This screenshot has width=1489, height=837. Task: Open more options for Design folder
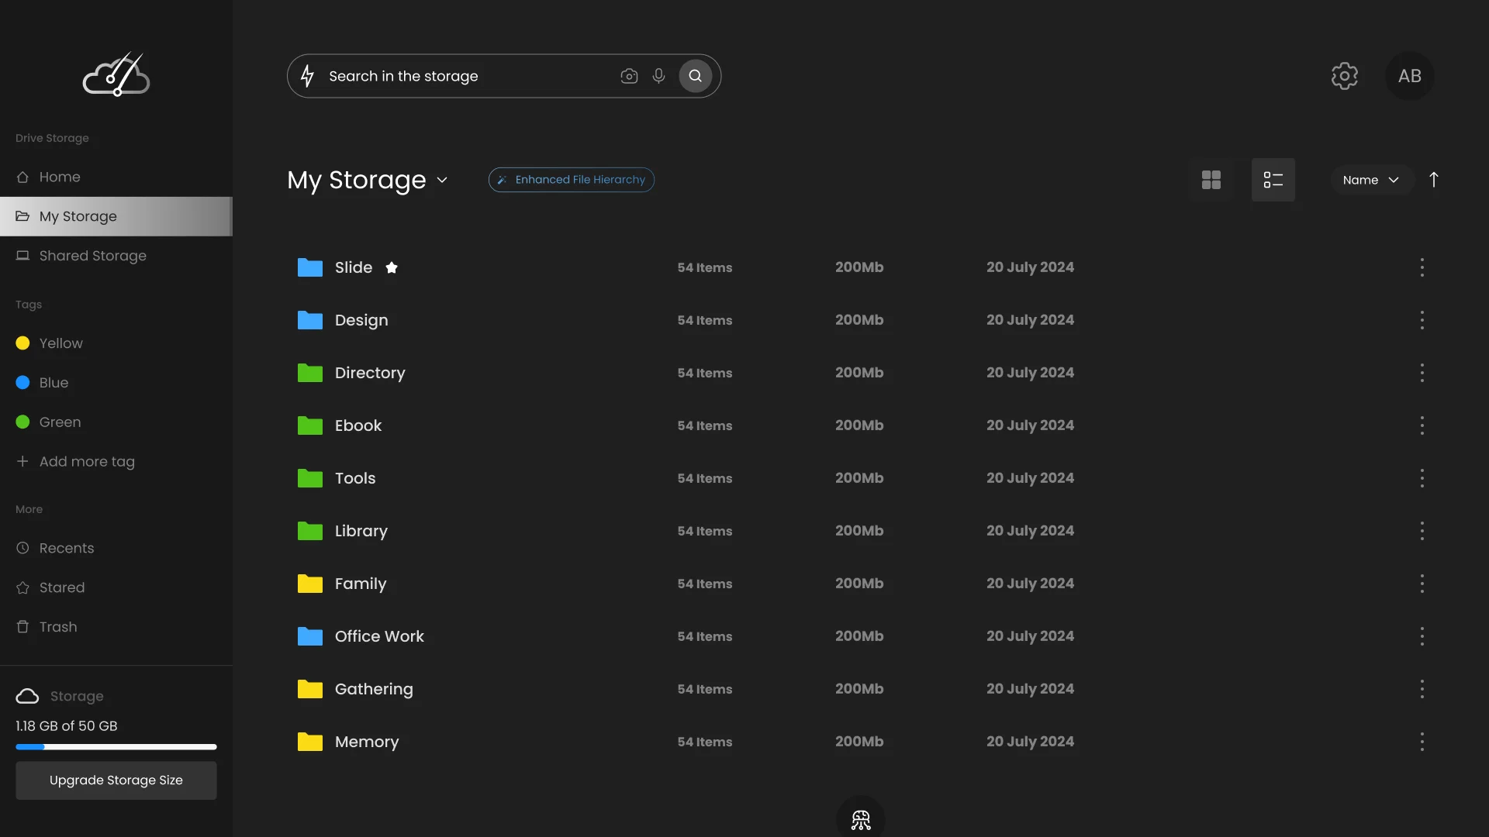[1422, 320]
